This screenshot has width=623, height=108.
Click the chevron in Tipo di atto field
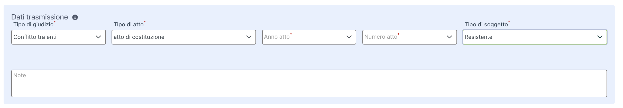pyautogui.click(x=249, y=37)
